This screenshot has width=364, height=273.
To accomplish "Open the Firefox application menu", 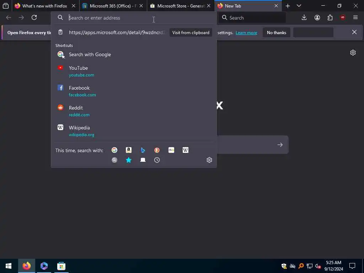I will (355, 17).
